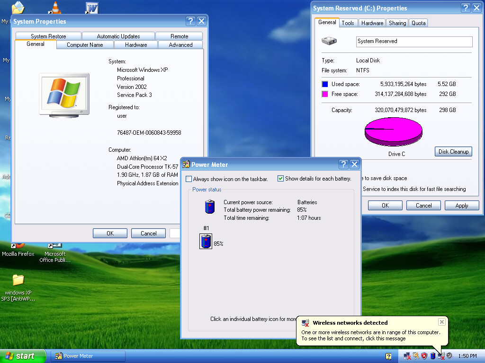Click Cancel in System Reserved Properties
The height and width of the screenshot is (363, 485).
pos(423,205)
